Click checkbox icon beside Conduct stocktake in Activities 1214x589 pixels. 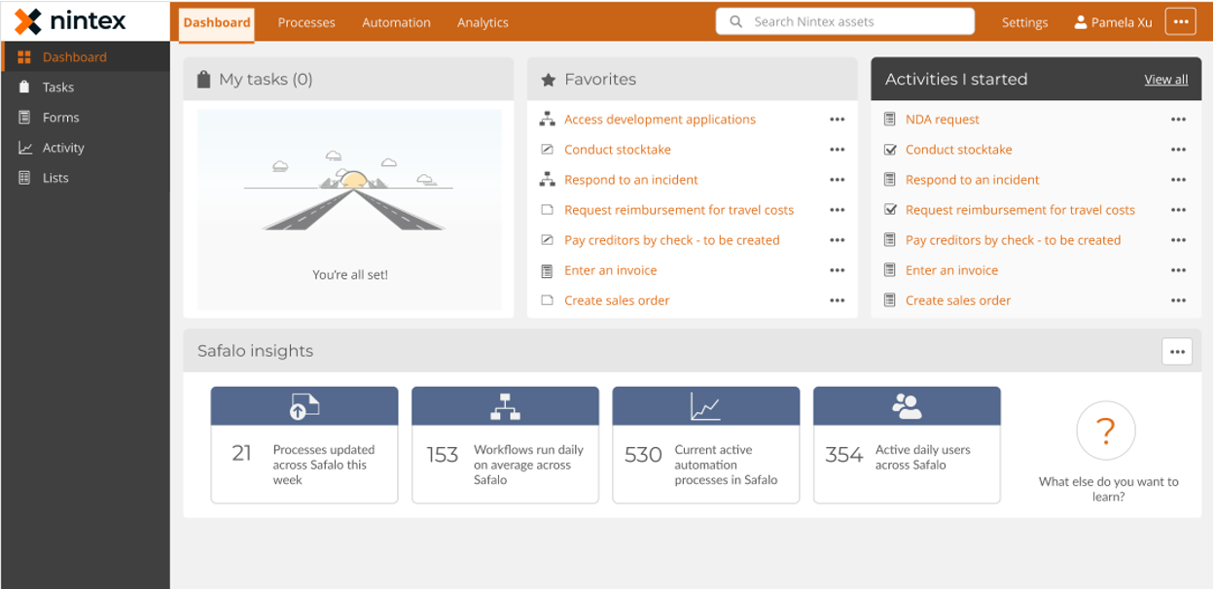click(x=889, y=150)
